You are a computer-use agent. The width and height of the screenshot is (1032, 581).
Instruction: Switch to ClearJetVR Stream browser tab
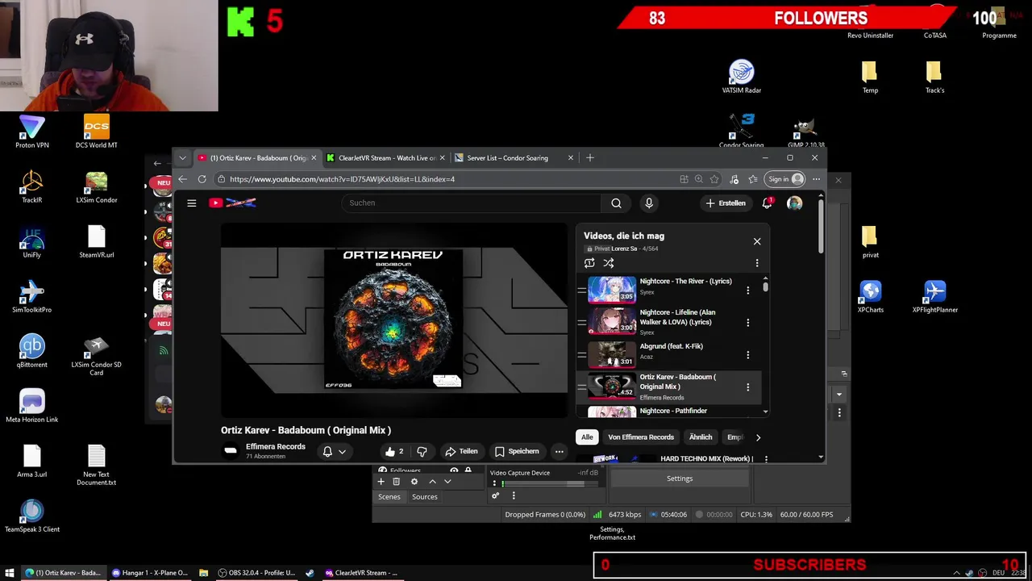click(x=385, y=158)
